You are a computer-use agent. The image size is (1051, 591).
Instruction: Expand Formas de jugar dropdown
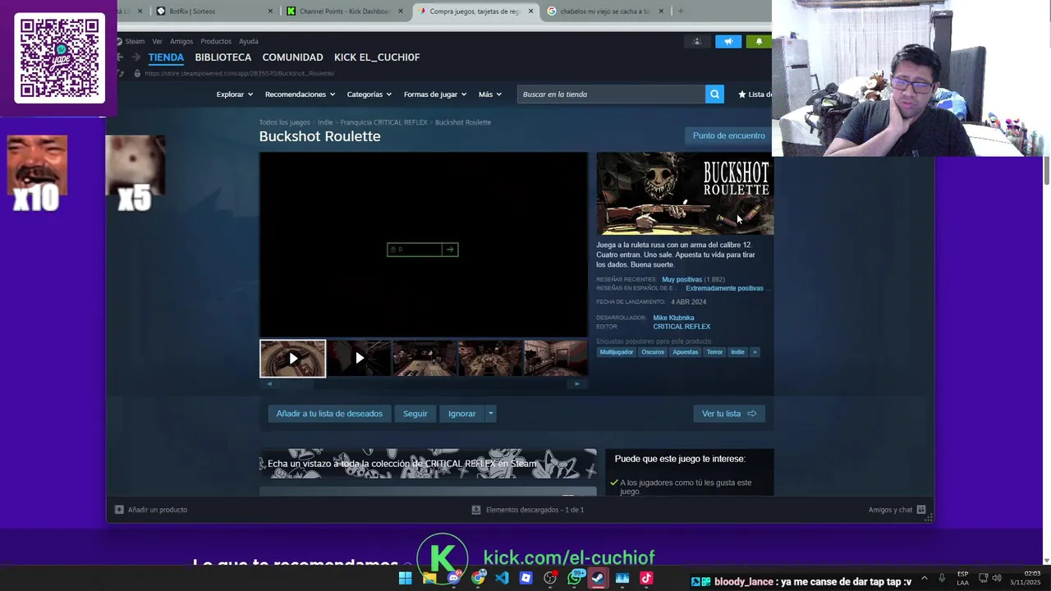(435, 94)
